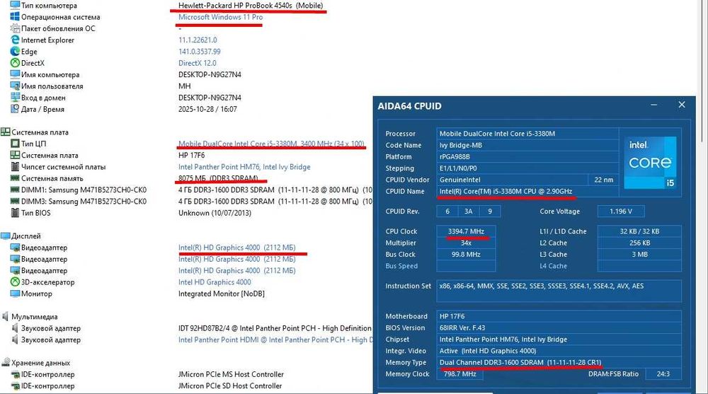Select the Integrated Monitor [NoDB] value
This screenshot has height=394, width=708.
221,294
